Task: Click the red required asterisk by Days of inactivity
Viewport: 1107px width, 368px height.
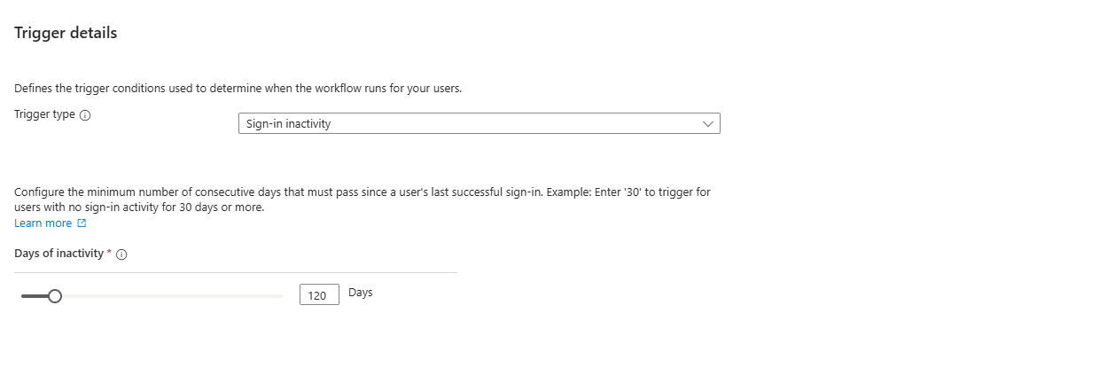Action: [x=109, y=254]
